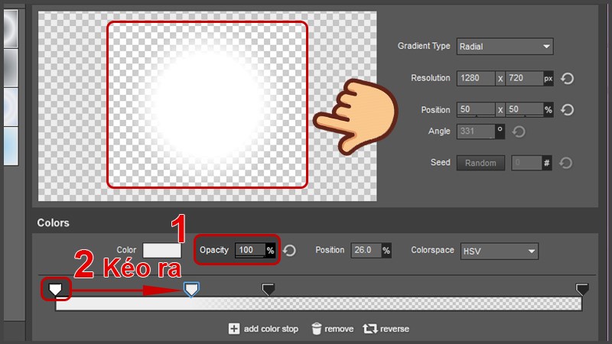Screen dimensions: 612x344
Task: Reset the Opacity value
Action: (289, 251)
